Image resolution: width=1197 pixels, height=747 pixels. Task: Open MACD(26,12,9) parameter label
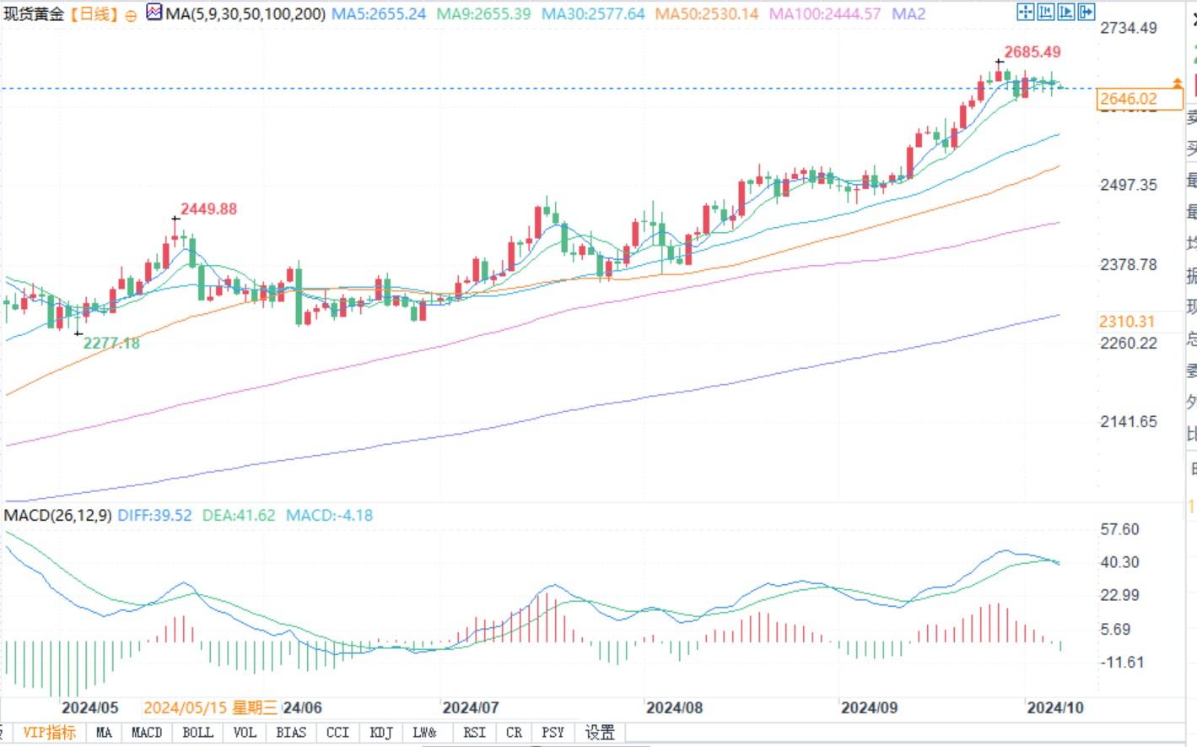coord(58,516)
